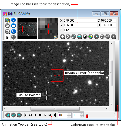The image size is (121, 128).
Task: Click the navigation thumbnail overview image
Action: pyautogui.click(x=27, y=28)
